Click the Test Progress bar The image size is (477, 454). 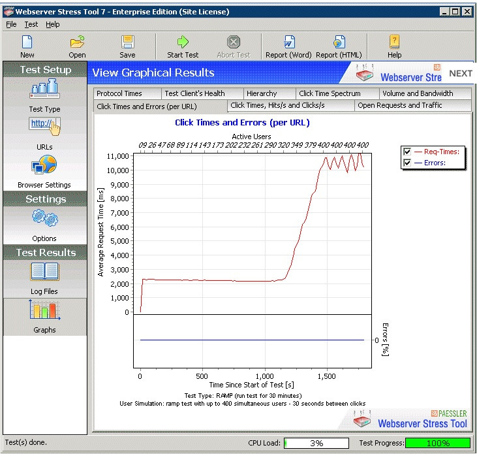click(438, 443)
